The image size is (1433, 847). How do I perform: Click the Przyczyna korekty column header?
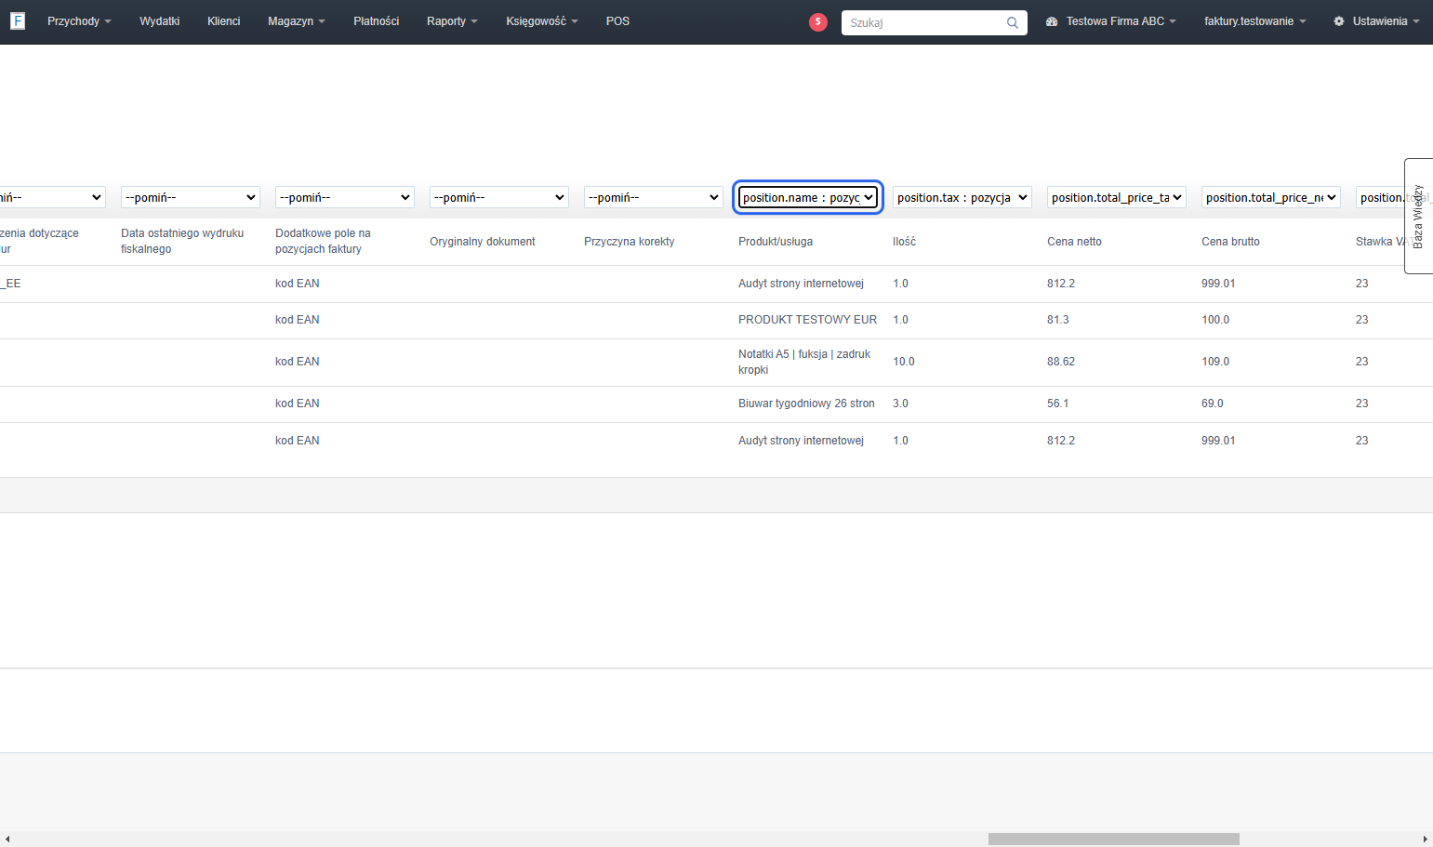630,242
